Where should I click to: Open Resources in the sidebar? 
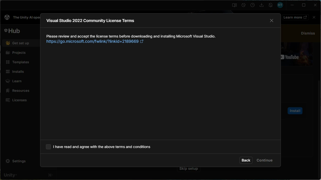[x=21, y=90]
